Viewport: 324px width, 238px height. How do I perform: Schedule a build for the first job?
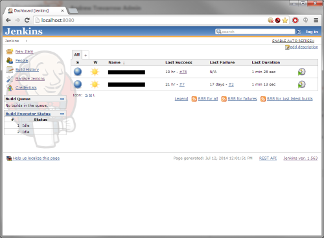coord(301,72)
